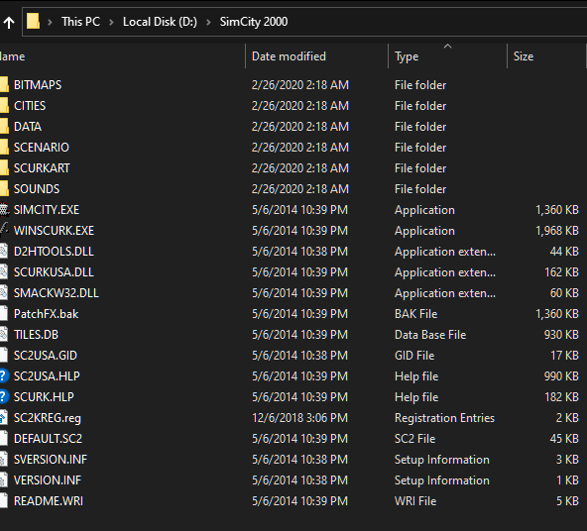Click the SOUNDS folder icon
This screenshot has width=587, height=531.
(4, 189)
